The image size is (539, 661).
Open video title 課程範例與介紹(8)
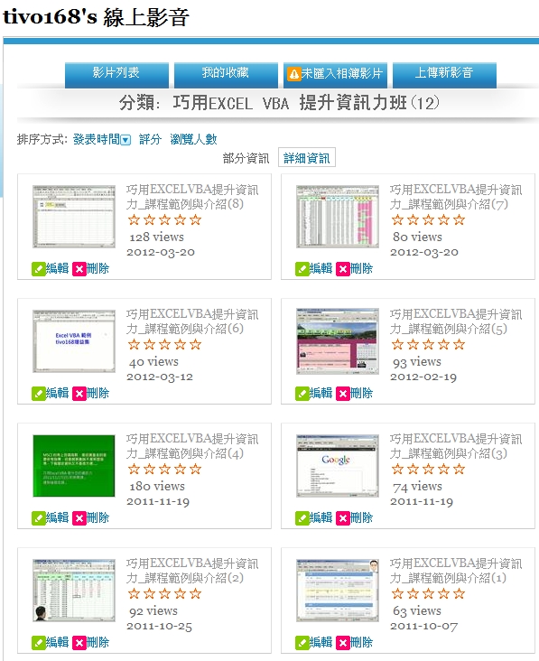192,197
